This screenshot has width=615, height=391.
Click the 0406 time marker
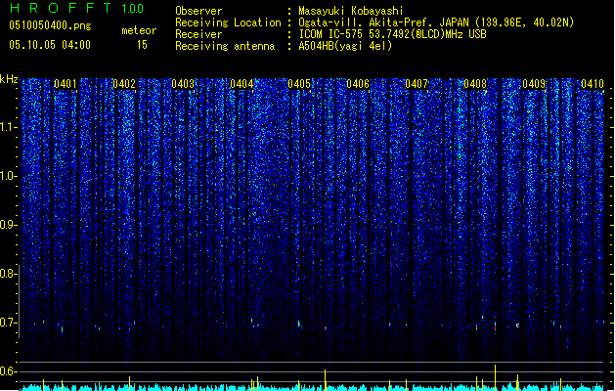pyautogui.click(x=358, y=84)
